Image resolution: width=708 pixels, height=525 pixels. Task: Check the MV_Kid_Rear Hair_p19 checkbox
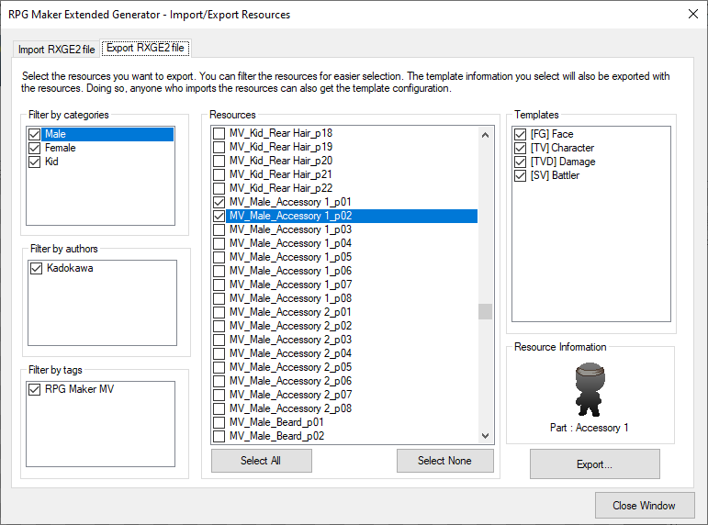tap(219, 147)
